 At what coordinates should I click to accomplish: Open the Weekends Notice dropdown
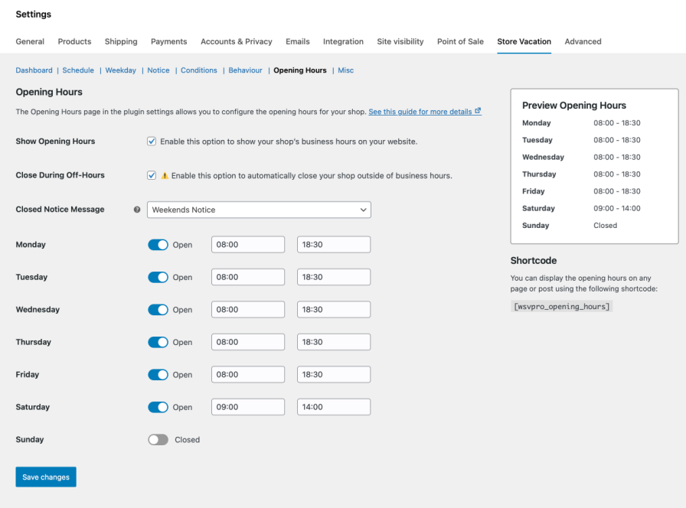[x=259, y=210]
